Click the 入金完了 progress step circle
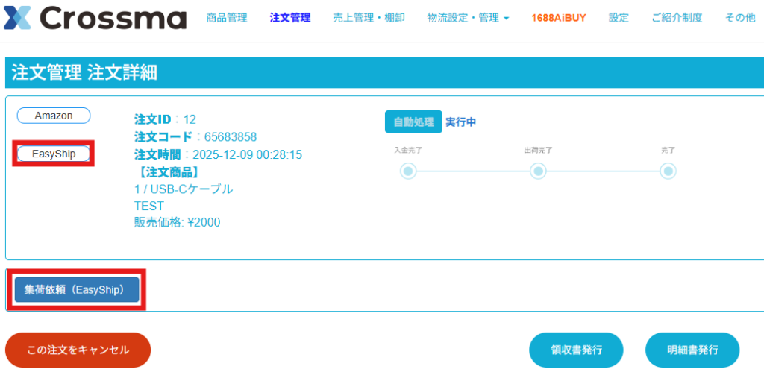The image size is (764, 375). (408, 171)
